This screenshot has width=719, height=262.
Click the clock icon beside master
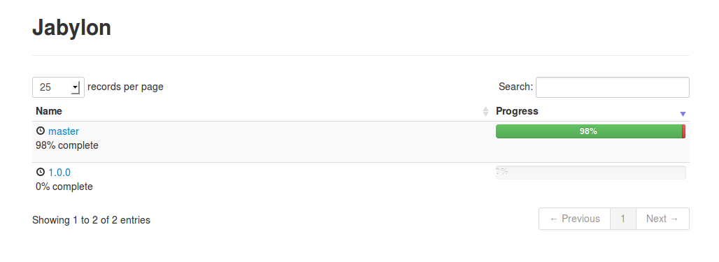[x=41, y=131]
